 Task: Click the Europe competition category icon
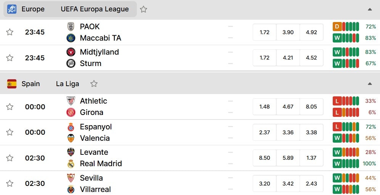point(12,9)
